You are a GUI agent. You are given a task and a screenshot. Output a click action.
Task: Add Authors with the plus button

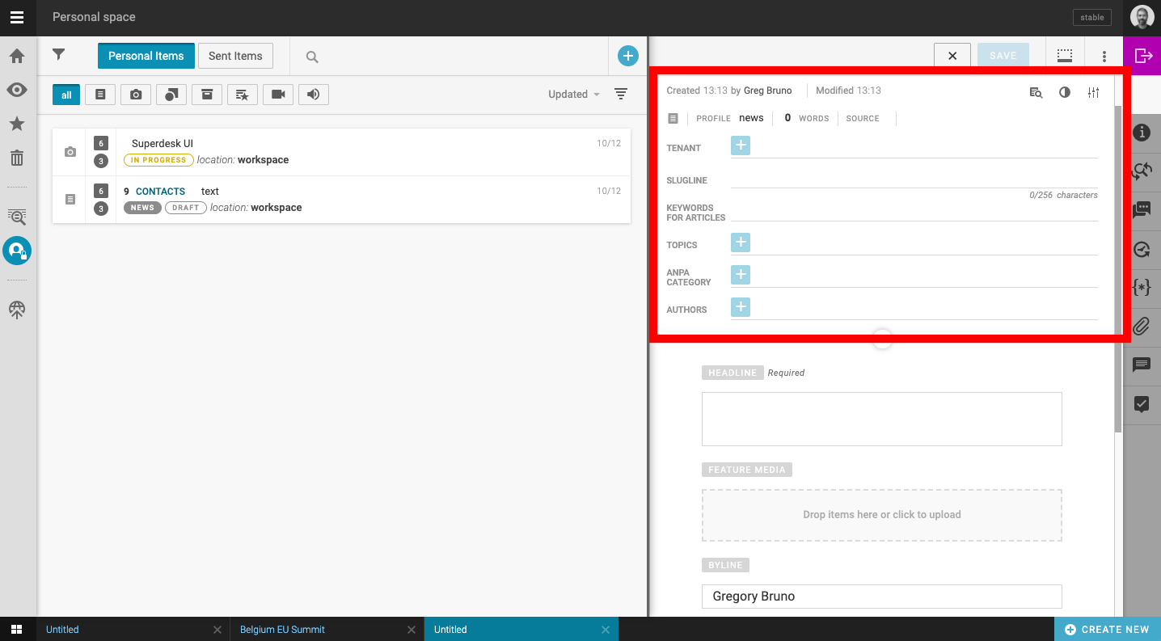[741, 307]
